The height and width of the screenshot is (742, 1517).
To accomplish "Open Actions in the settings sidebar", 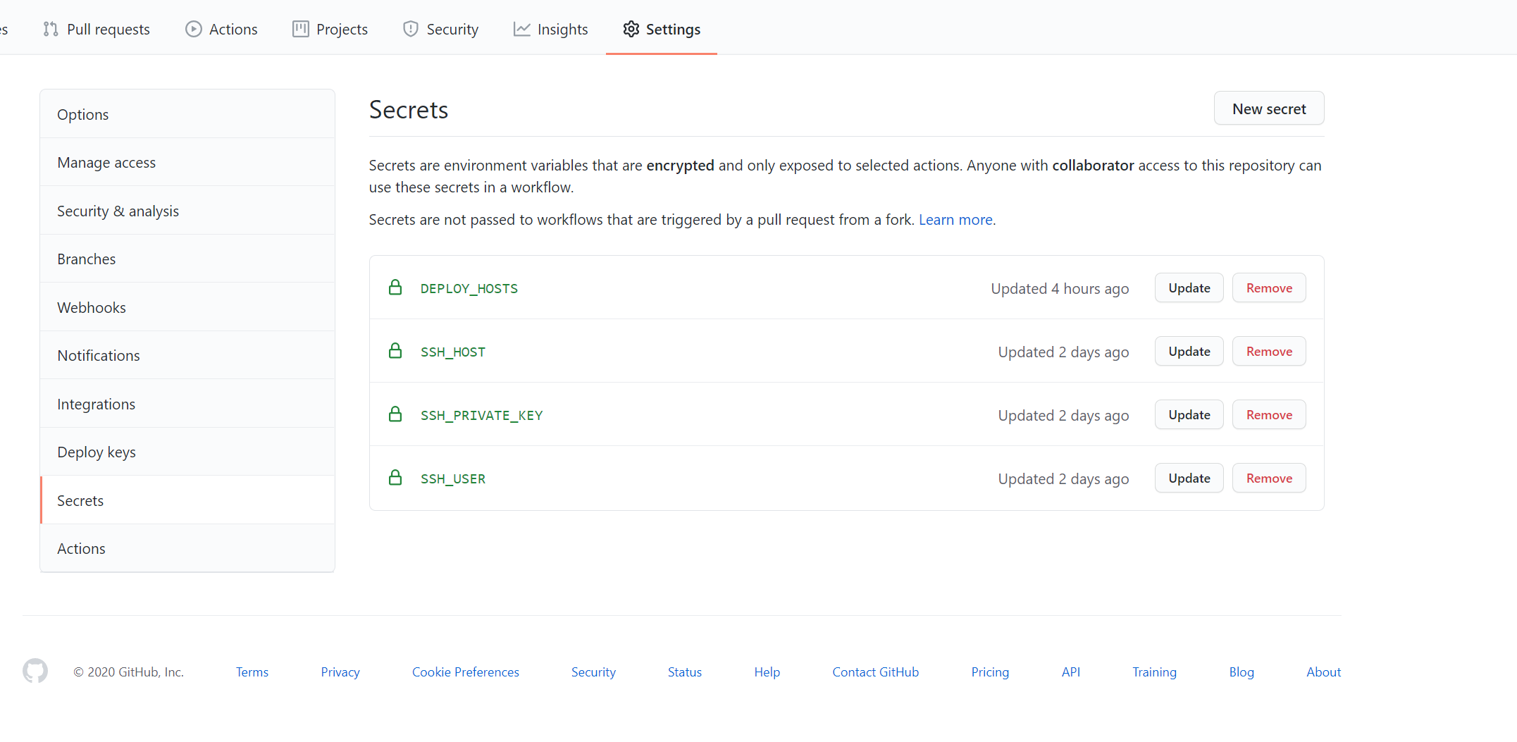I will point(187,548).
